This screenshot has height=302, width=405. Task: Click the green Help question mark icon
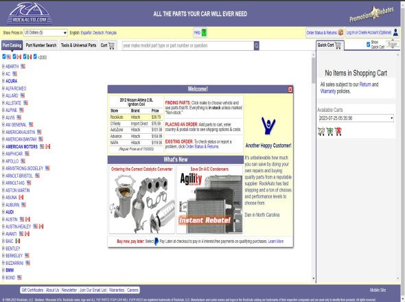(204, 32)
